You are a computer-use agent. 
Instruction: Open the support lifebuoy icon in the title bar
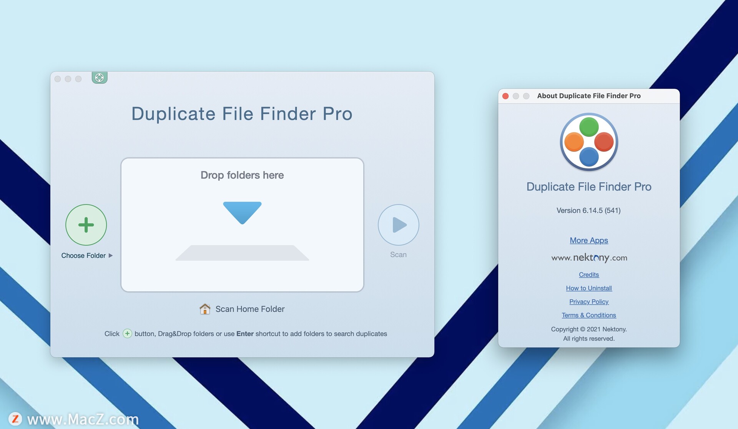click(100, 78)
